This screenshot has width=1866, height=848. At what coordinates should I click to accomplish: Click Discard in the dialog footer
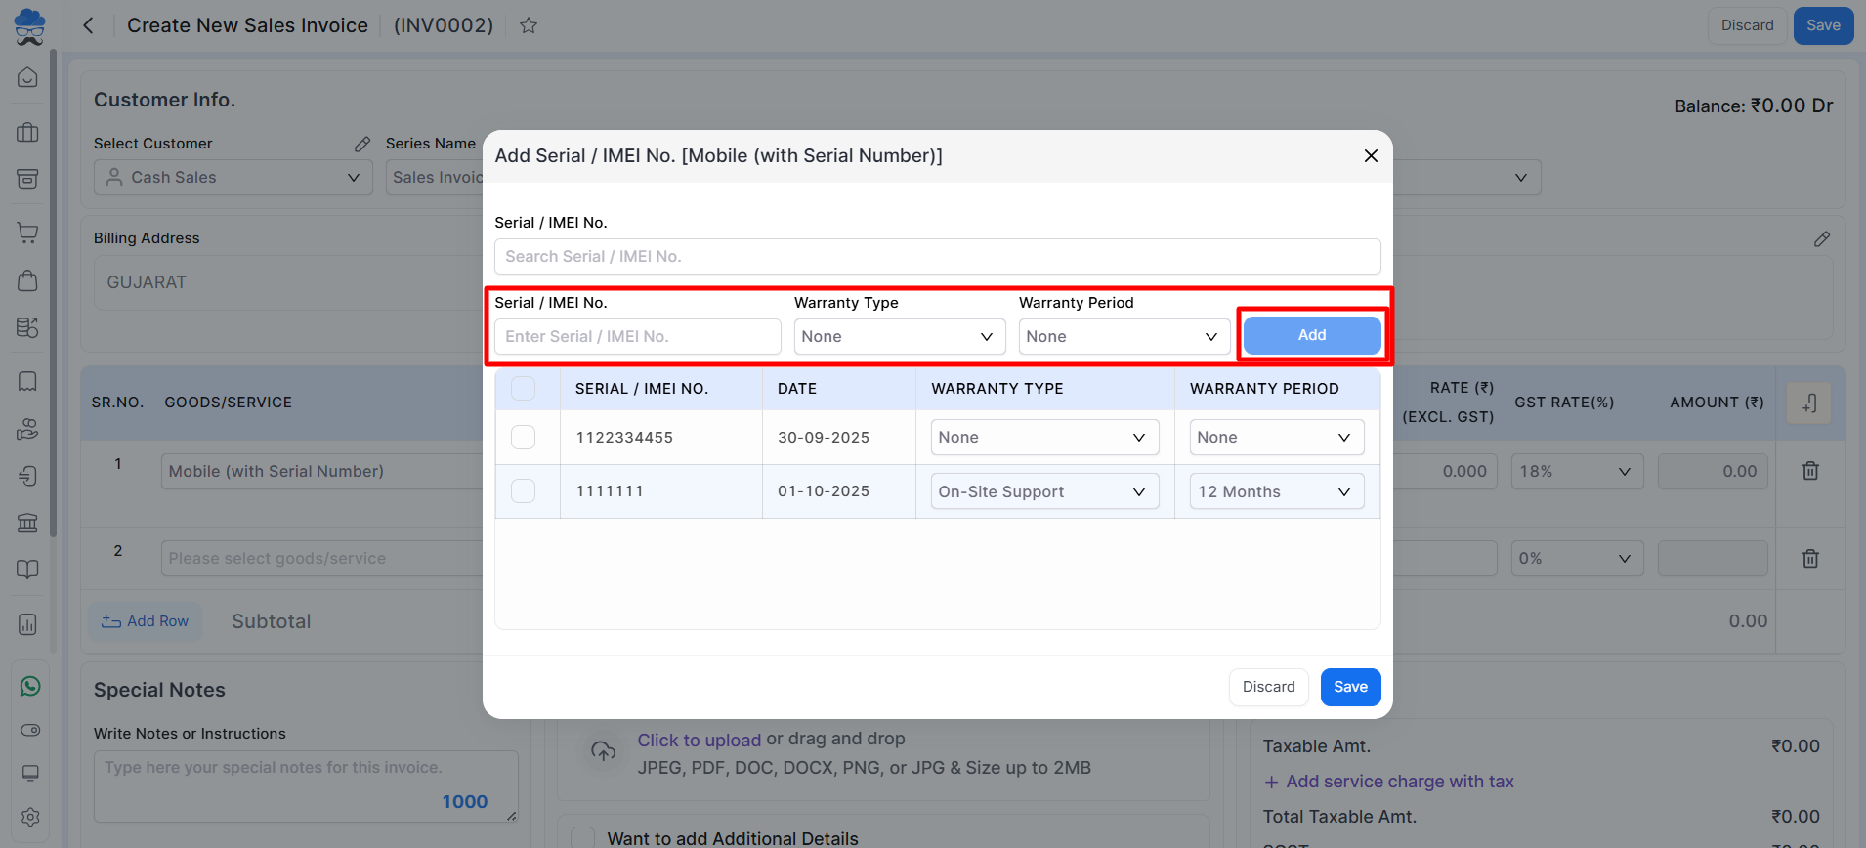tap(1268, 687)
